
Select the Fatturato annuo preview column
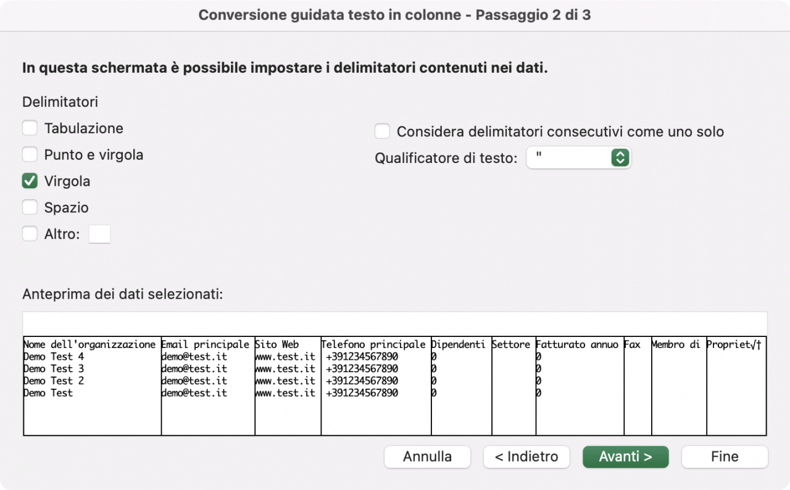(x=580, y=386)
